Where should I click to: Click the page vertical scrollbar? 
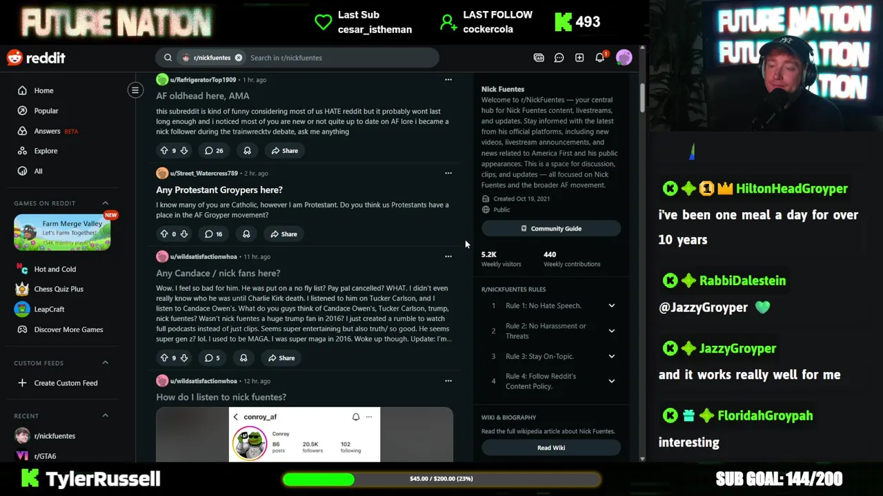point(642,96)
